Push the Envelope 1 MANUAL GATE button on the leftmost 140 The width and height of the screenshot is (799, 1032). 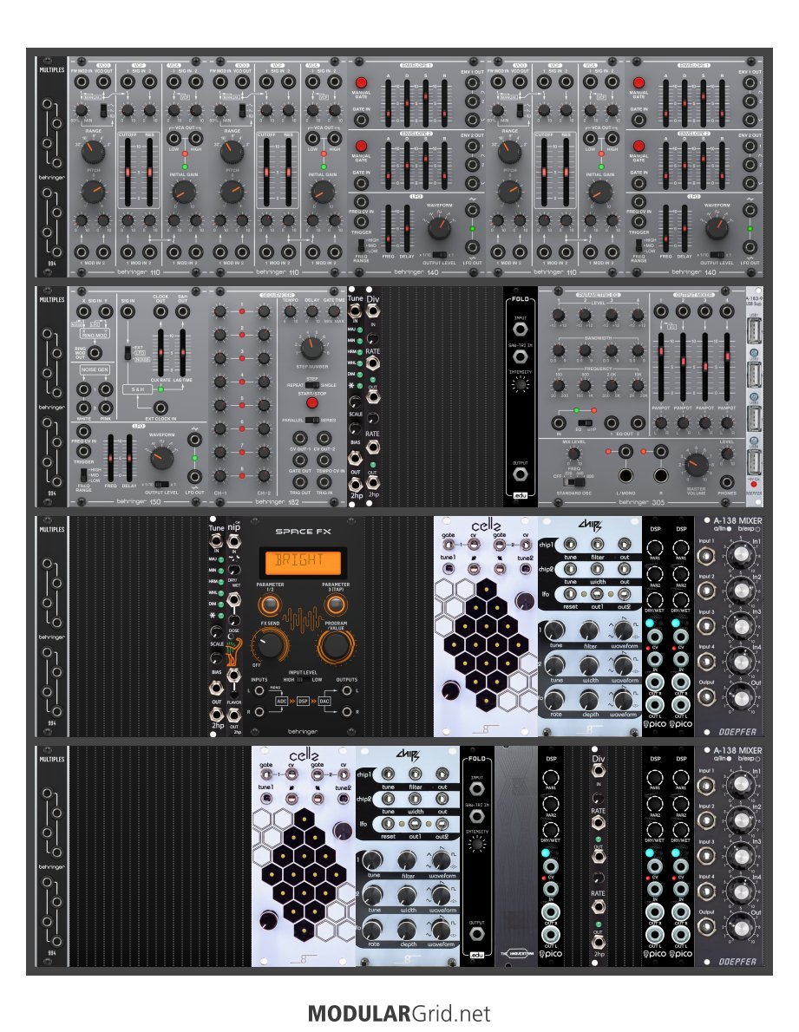[361, 83]
